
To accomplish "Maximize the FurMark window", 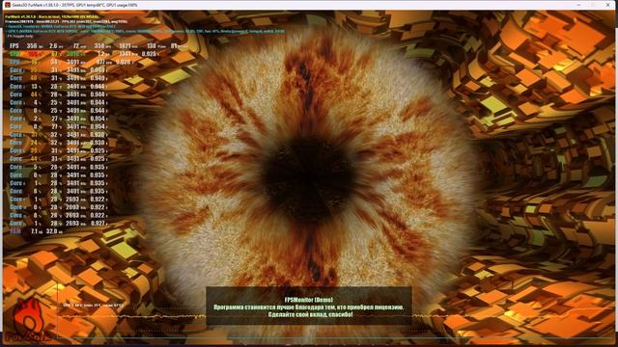I will coord(593,5).
